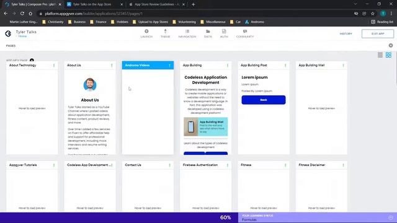Open options menu for About Us page

(x=112, y=65)
